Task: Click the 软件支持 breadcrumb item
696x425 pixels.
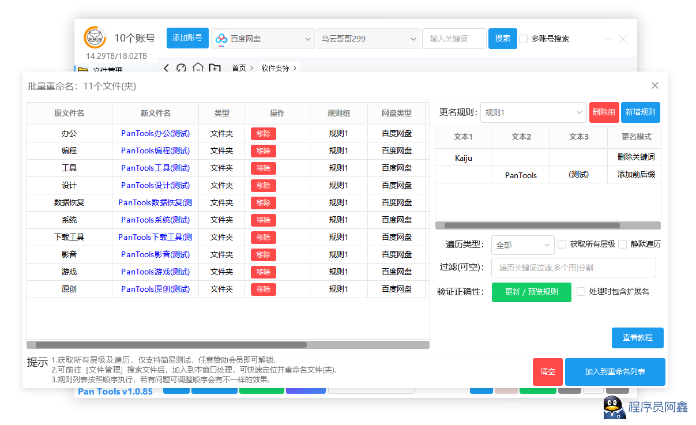Action: [x=275, y=68]
